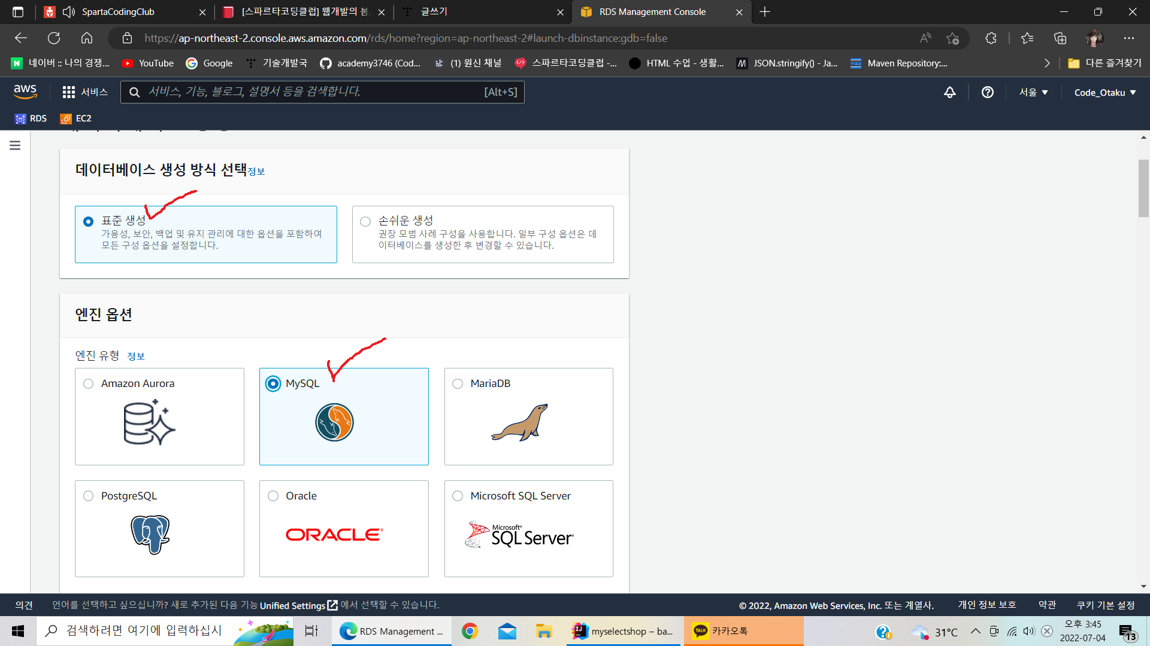This screenshot has height=646, width=1150.
Task: Click the page vertical scrollbar thumb
Action: click(1143, 188)
